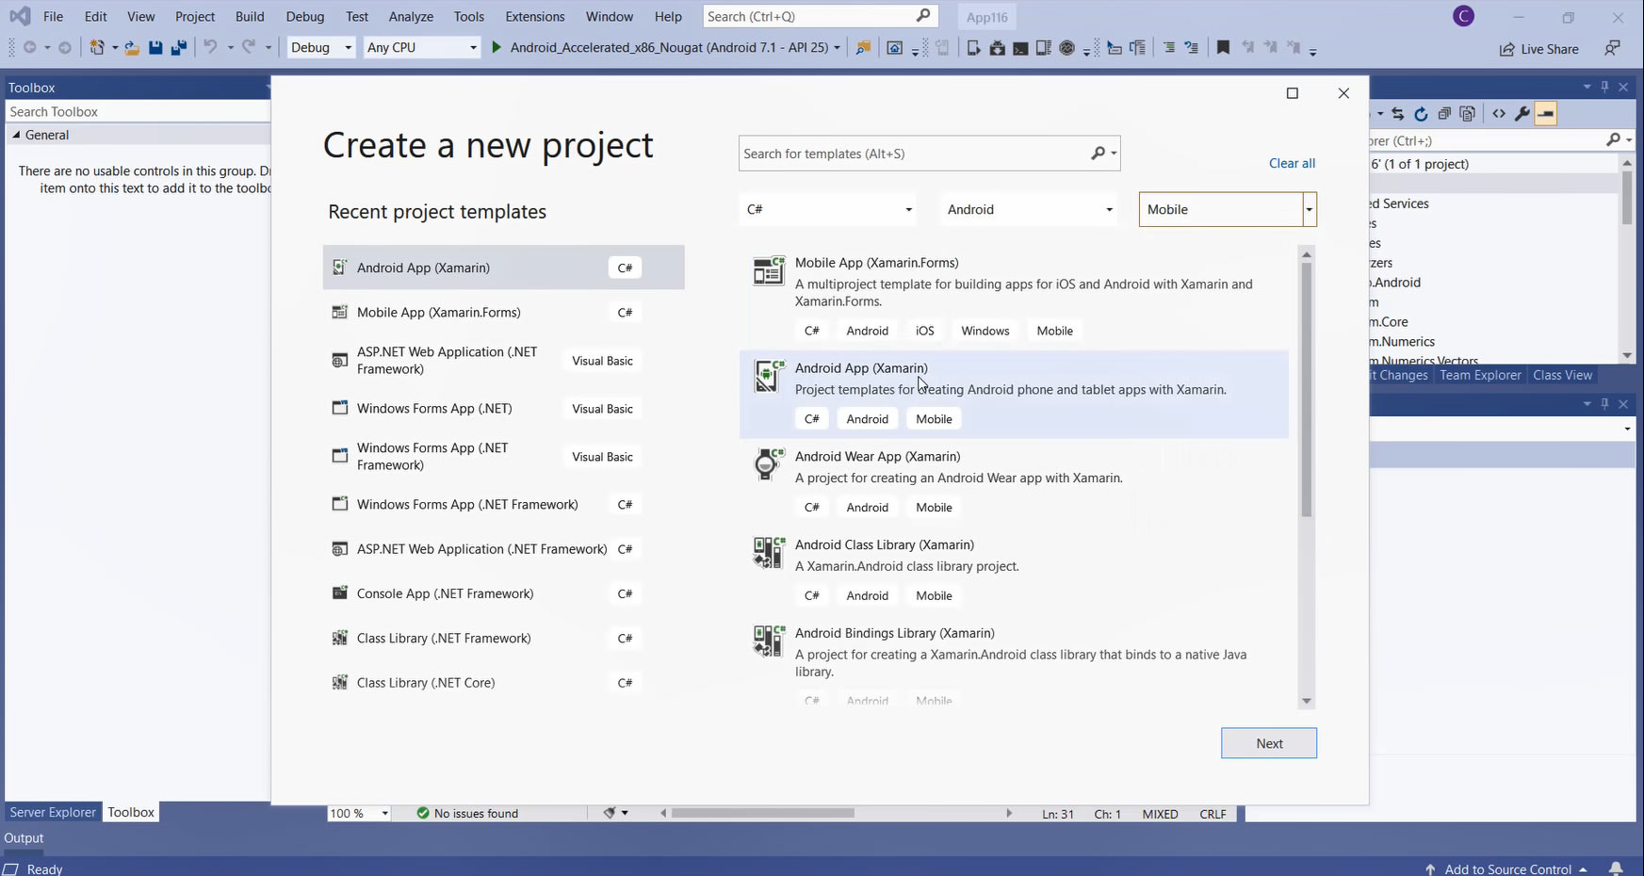Image resolution: width=1644 pixels, height=876 pixels.
Task: Toggle the highlighted Preview Selected Items button
Action: click(1545, 114)
